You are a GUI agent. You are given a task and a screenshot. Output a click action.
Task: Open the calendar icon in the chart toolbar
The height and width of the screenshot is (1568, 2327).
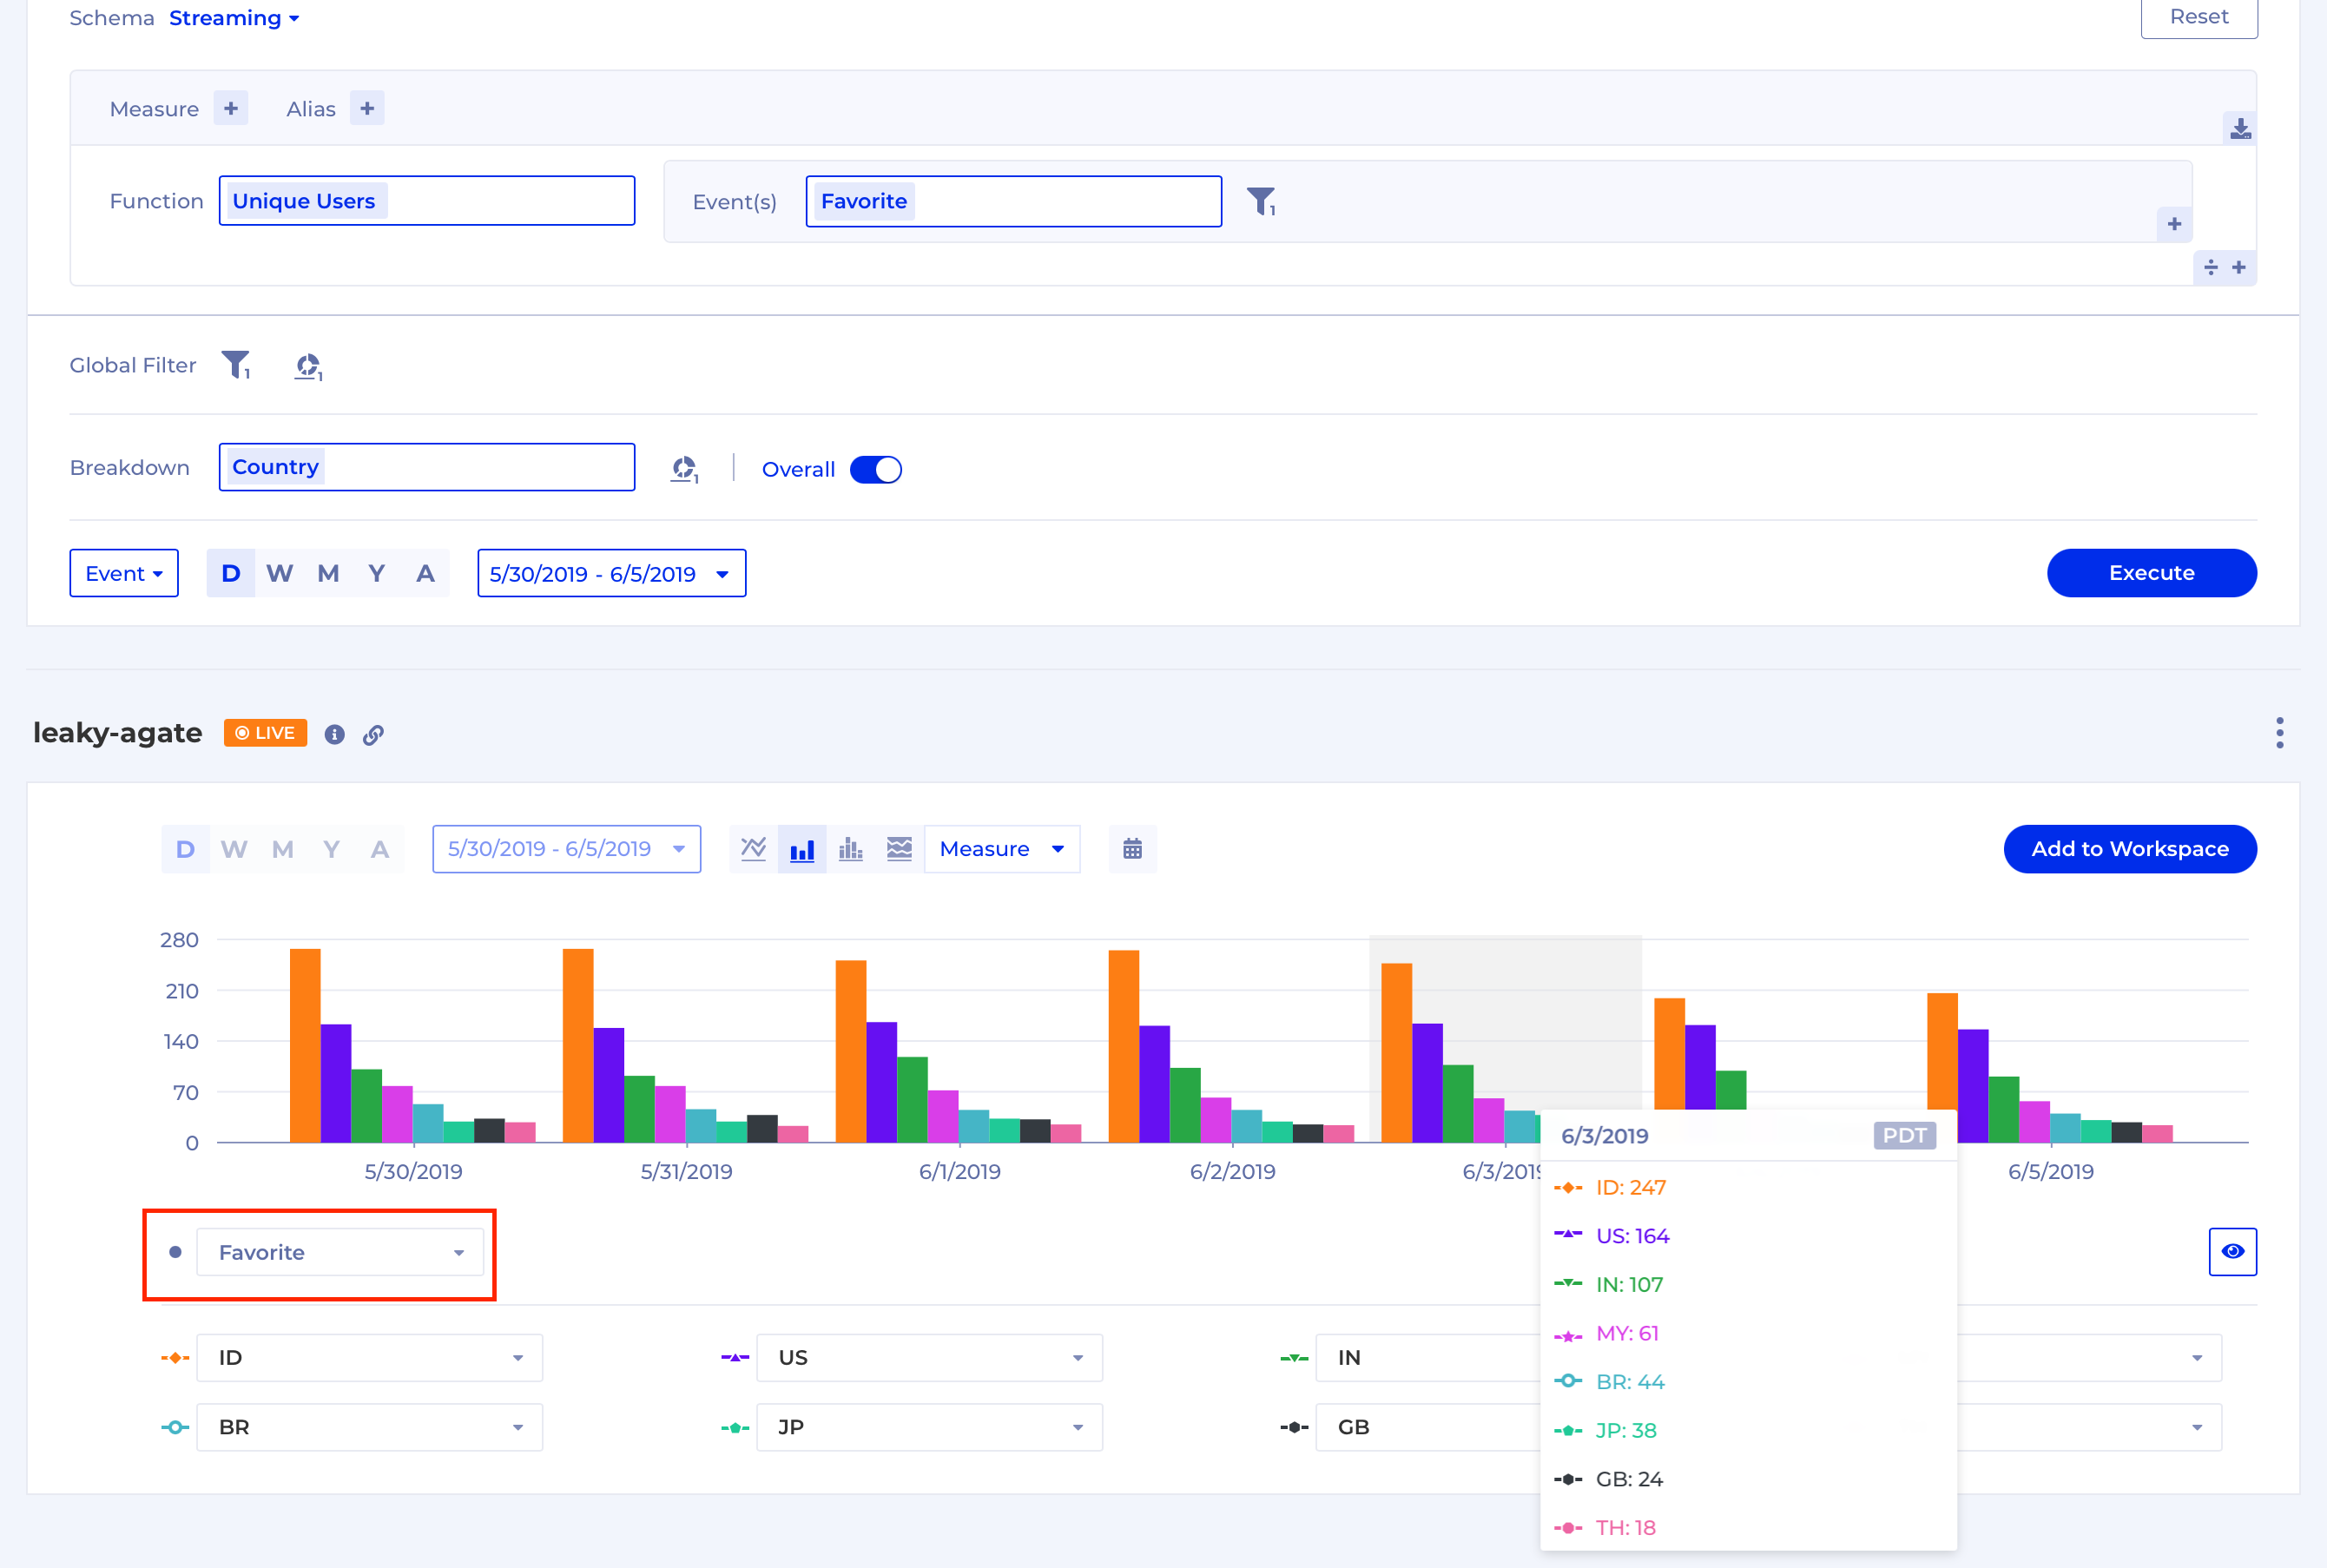[1132, 849]
